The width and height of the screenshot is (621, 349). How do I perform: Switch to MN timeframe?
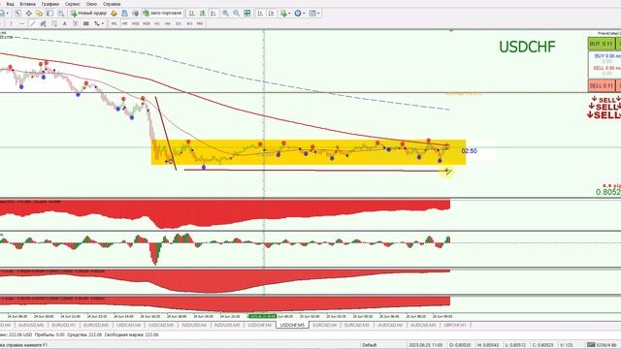[x=200, y=23]
